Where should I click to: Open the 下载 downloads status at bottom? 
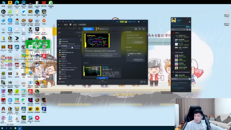tap(103, 81)
